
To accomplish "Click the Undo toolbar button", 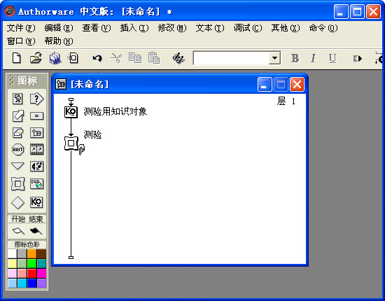I will (x=97, y=58).
